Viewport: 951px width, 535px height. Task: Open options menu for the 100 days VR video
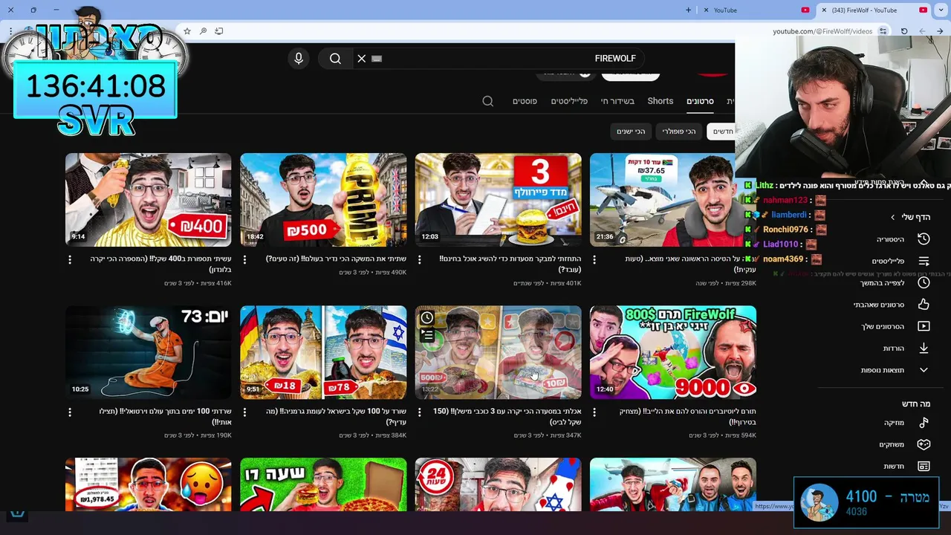[x=70, y=412]
